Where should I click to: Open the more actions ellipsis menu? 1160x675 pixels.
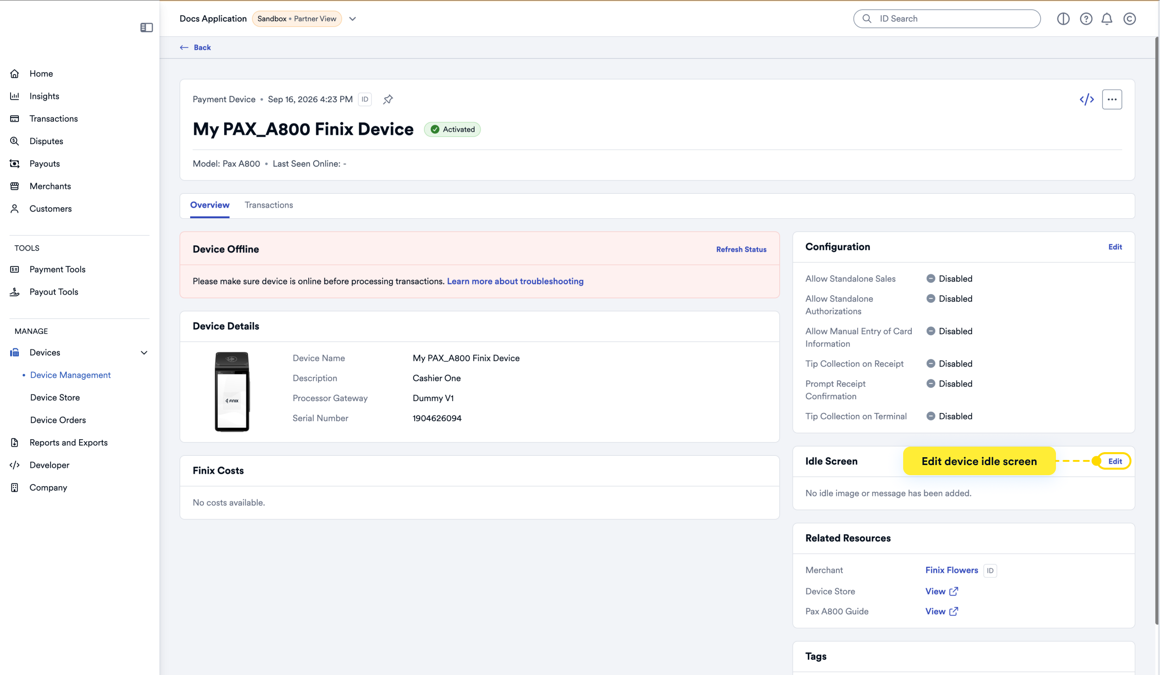[1112, 99]
